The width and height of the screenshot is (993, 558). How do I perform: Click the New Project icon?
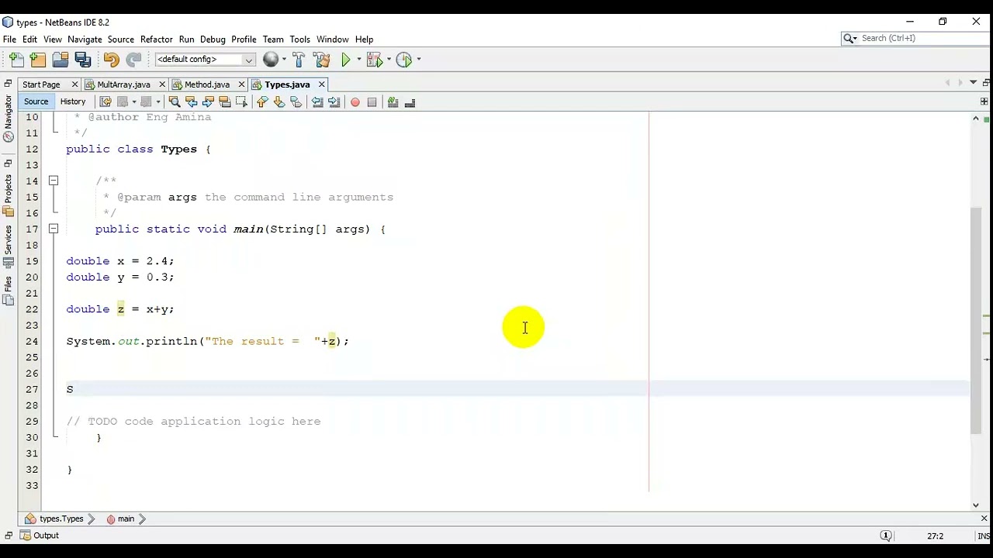coord(38,60)
